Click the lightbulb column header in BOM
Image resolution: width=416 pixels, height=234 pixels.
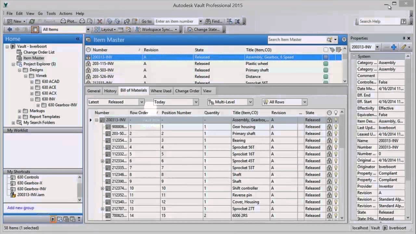click(336, 113)
